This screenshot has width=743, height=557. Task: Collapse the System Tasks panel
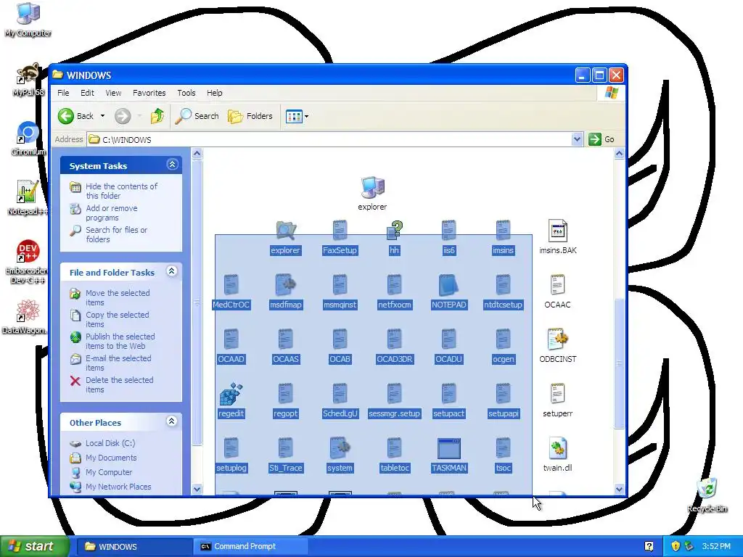pyautogui.click(x=172, y=165)
